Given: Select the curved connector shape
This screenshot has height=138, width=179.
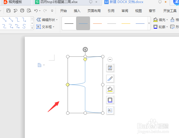Looking at the screenshot, I should click(x=4, y=26).
